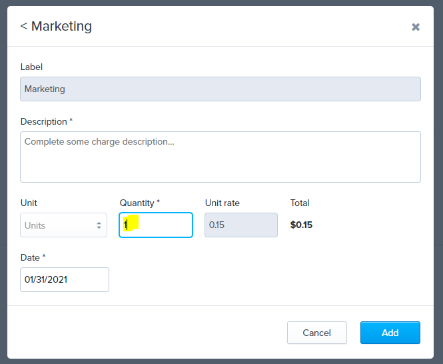Open the Units dropdown

(63, 225)
